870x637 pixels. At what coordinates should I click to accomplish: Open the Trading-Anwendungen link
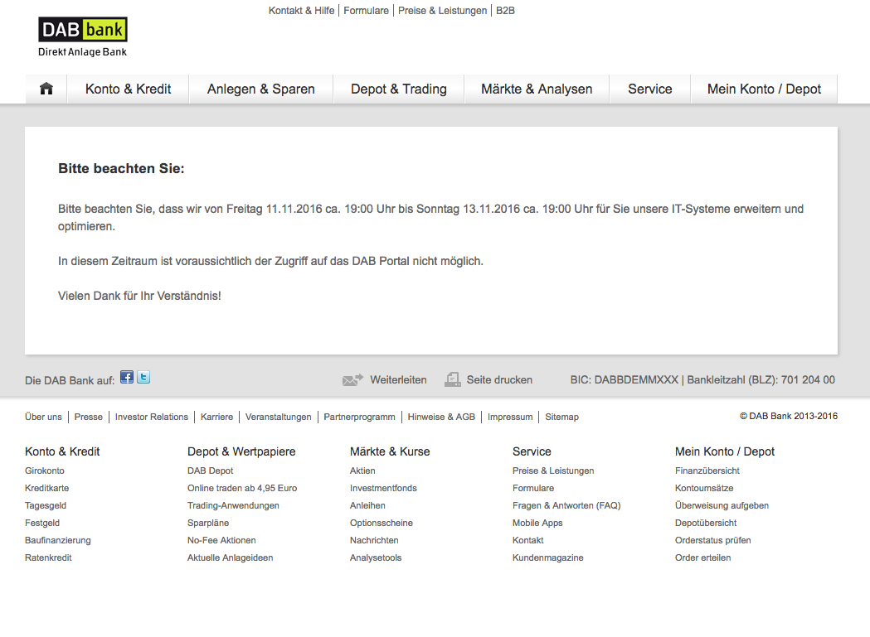[x=233, y=505]
